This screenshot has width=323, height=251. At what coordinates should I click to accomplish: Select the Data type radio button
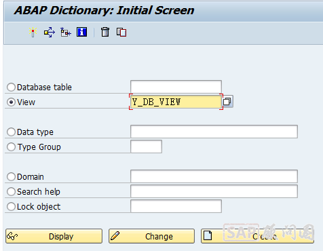tap(11, 132)
